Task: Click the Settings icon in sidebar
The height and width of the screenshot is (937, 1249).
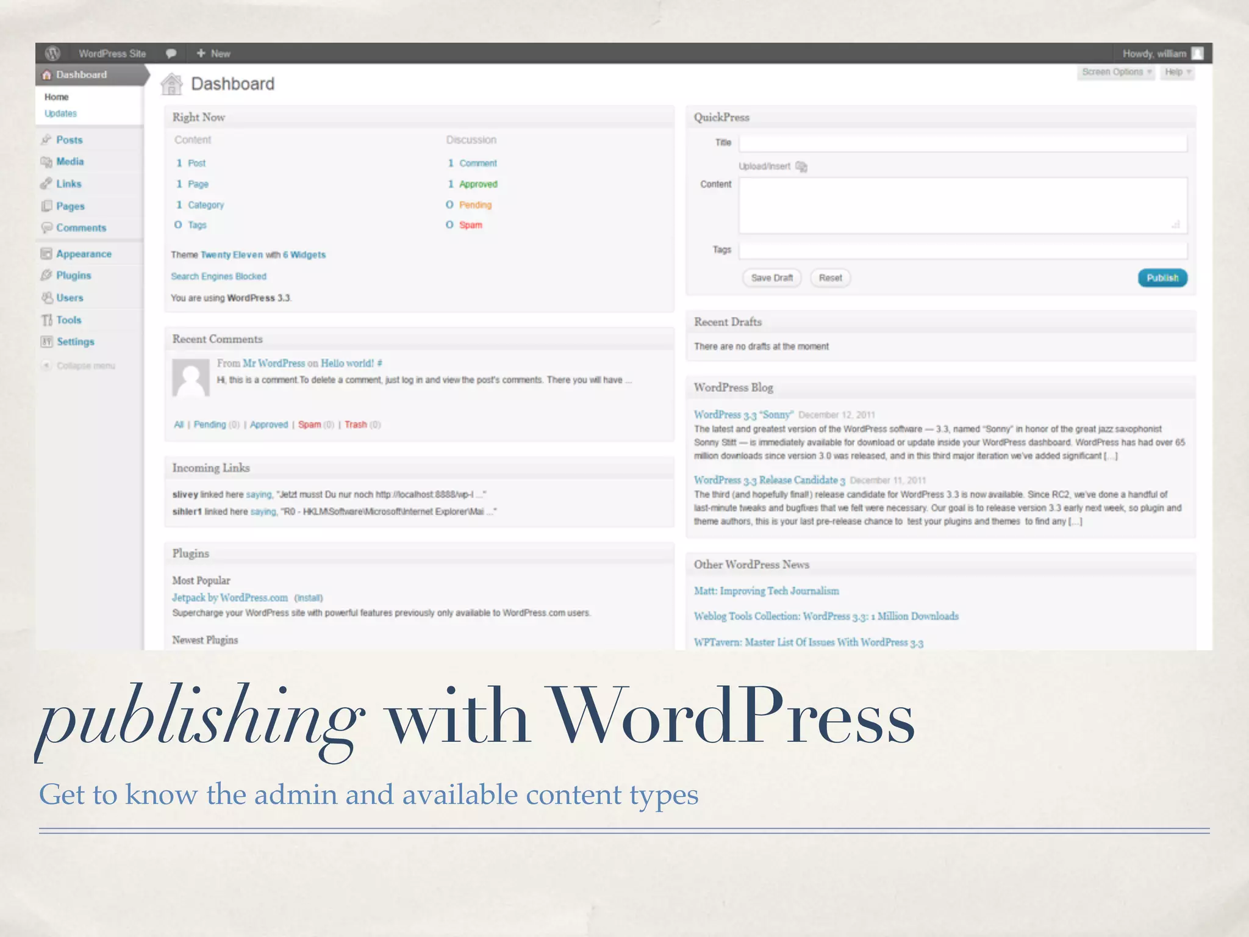Action: pyautogui.click(x=46, y=342)
